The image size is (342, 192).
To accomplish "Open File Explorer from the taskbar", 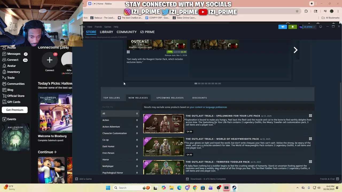I will [172, 188].
